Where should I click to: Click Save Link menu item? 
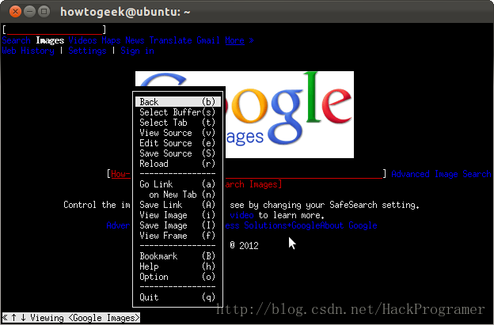(178, 205)
